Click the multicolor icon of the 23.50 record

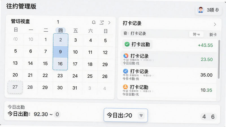[126, 56]
